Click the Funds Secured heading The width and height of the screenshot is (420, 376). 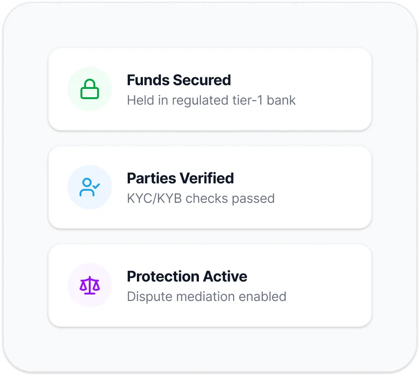(179, 80)
